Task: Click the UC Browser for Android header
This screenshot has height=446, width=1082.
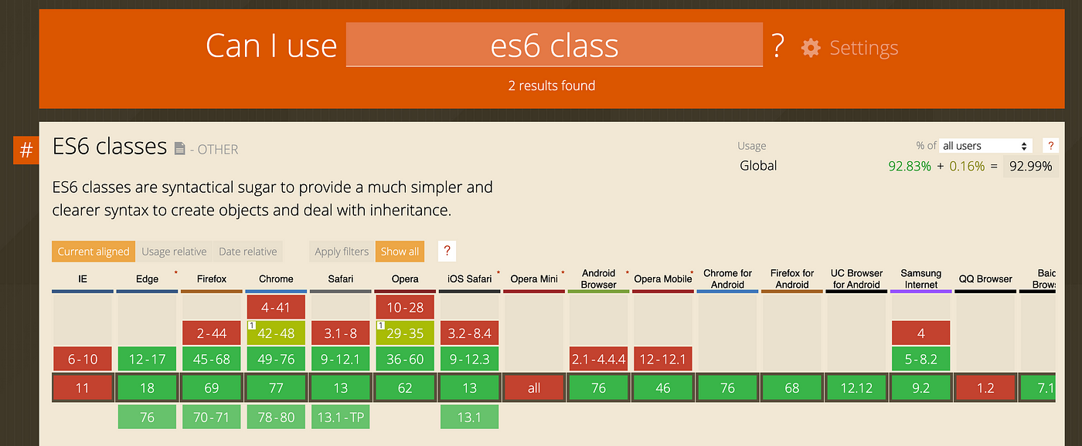Action: pyautogui.click(x=856, y=279)
